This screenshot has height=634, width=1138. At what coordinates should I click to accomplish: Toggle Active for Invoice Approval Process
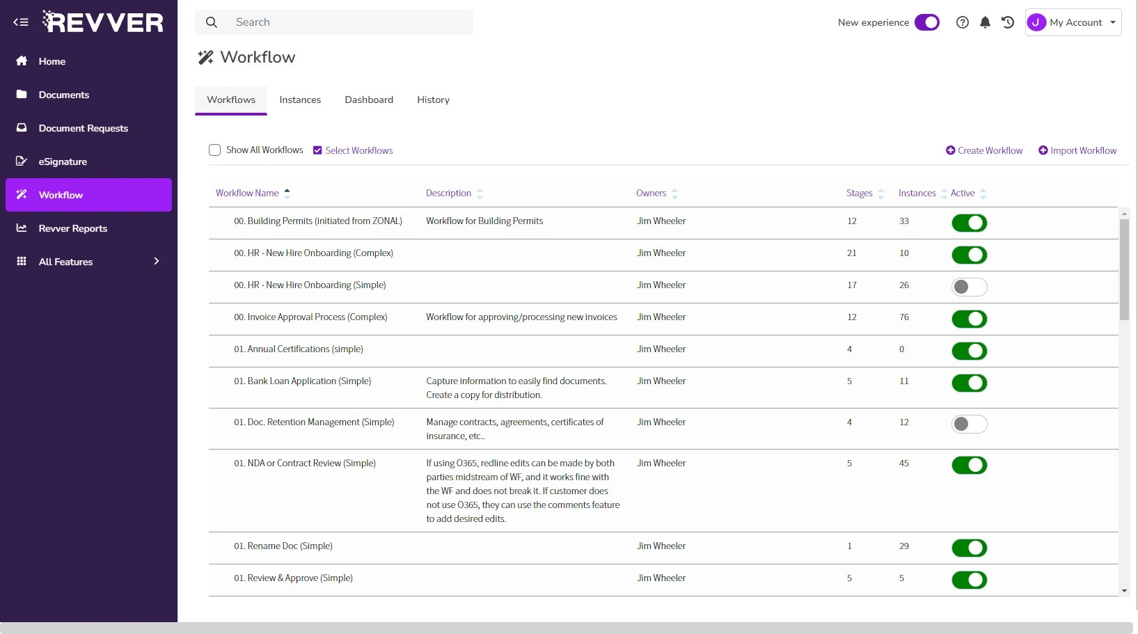click(970, 319)
